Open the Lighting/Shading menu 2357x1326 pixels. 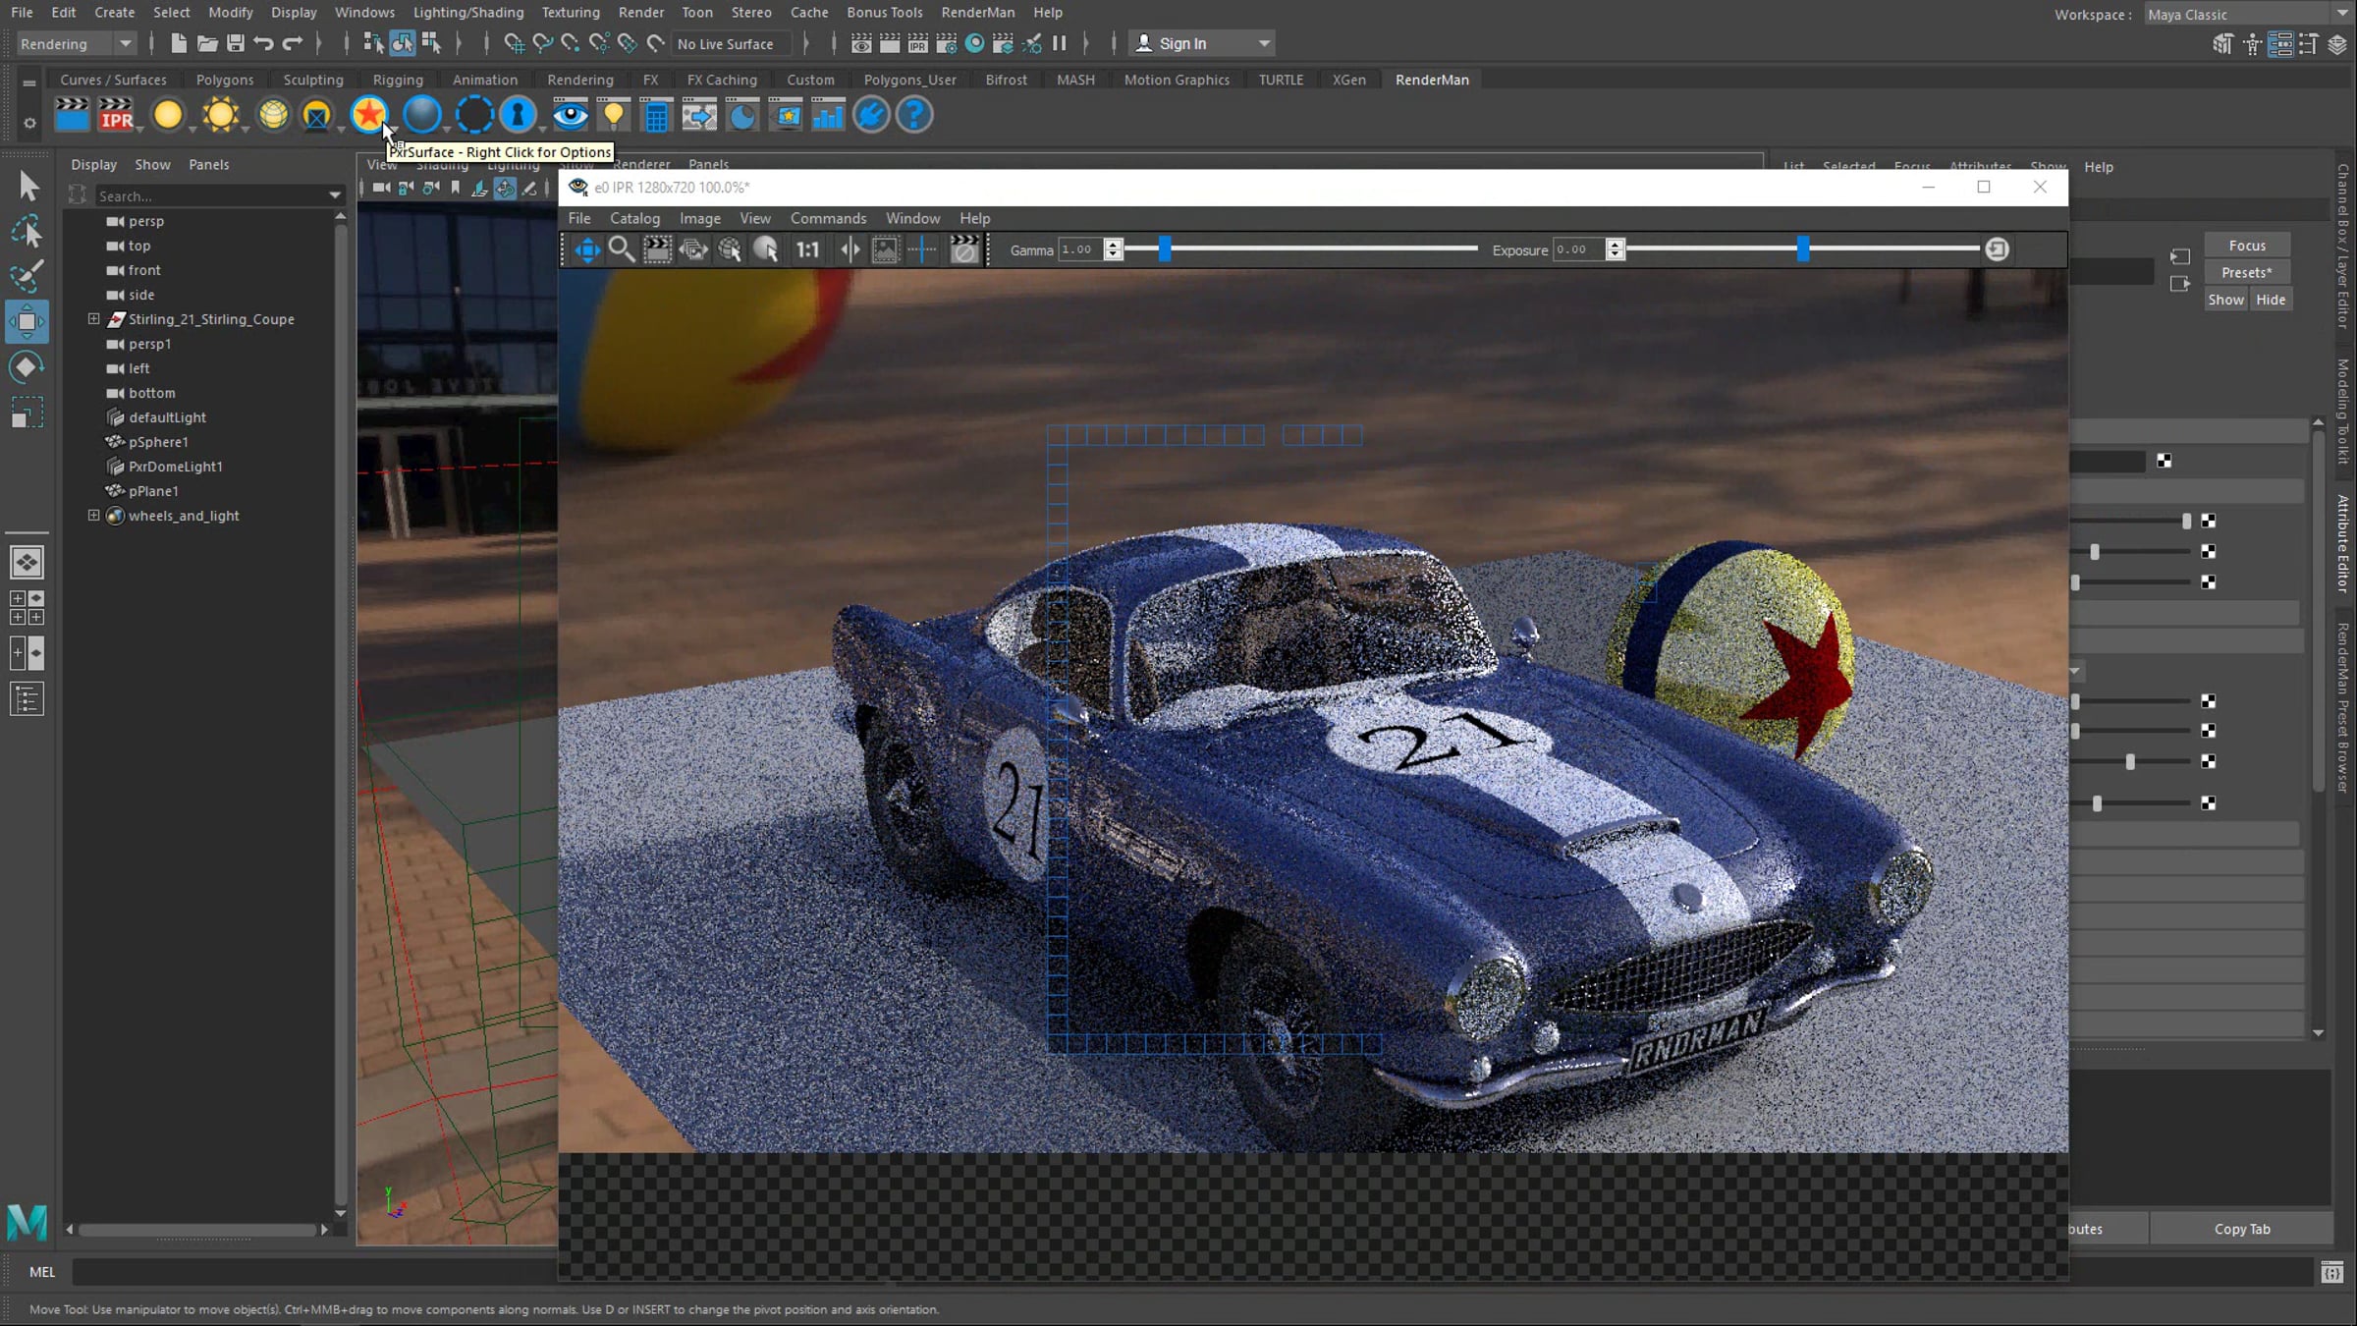tap(468, 12)
